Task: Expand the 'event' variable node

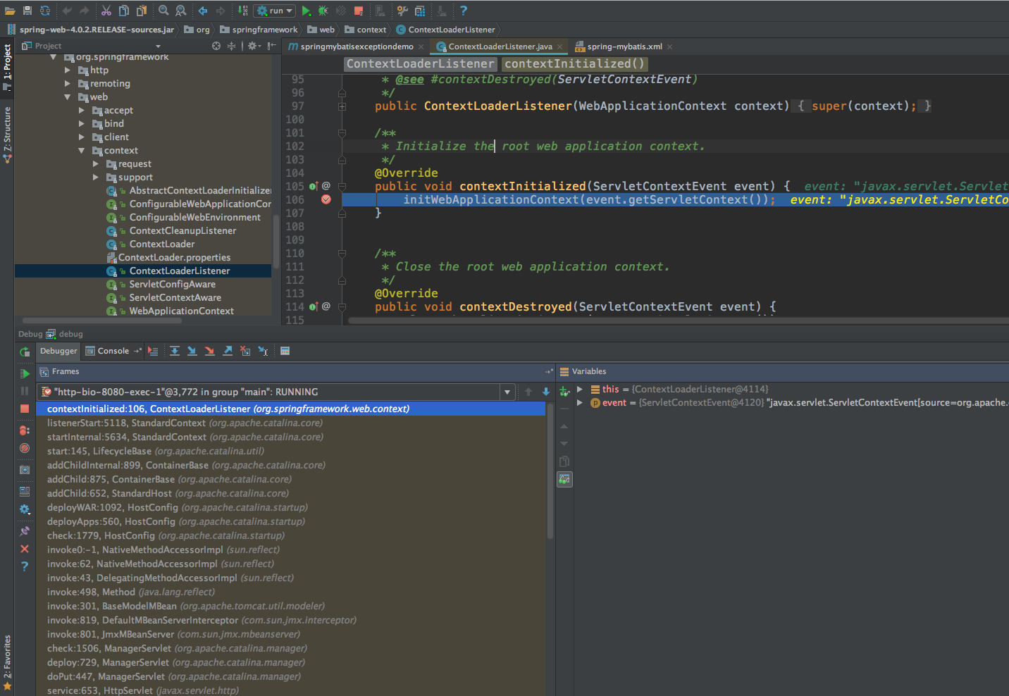Action: [x=580, y=403]
